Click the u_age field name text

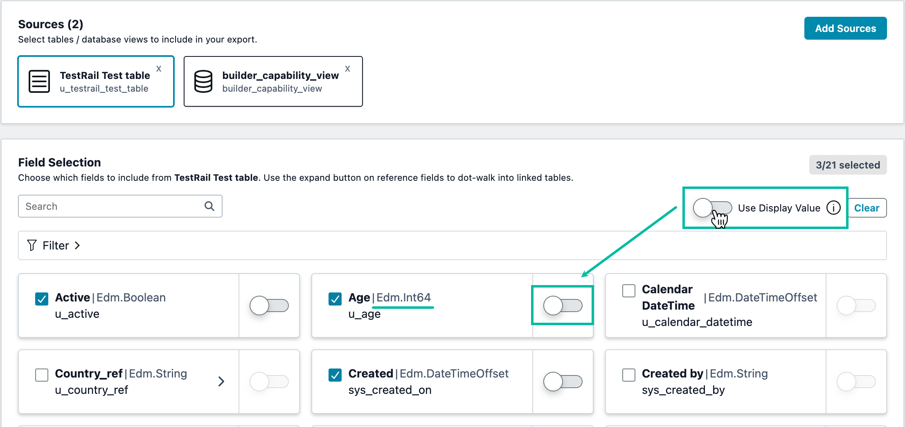click(365, 314)
